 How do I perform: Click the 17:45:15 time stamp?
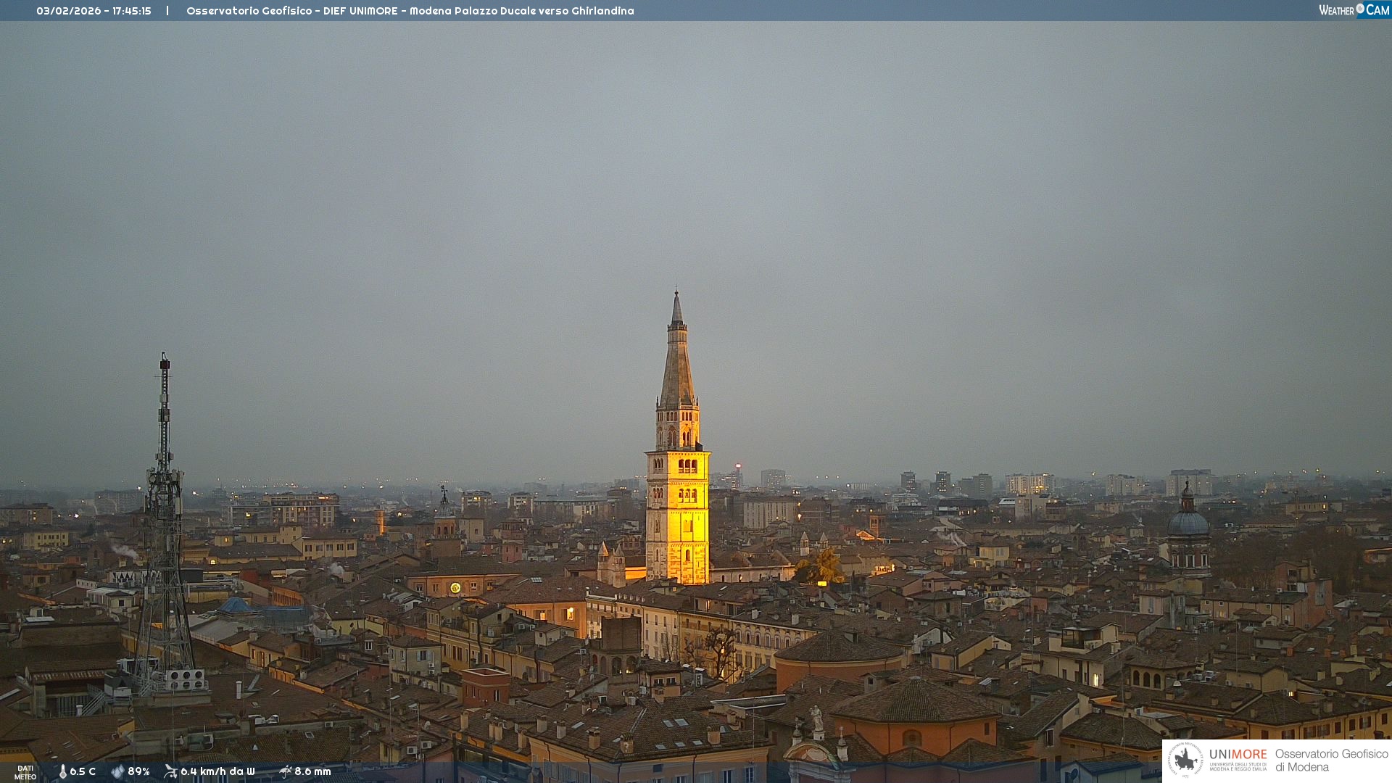(132, 11)
